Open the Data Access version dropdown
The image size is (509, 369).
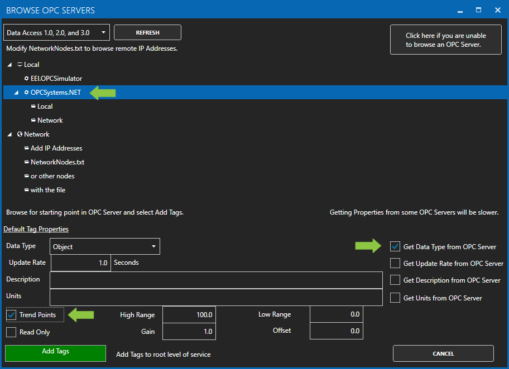tap(56, 32)
